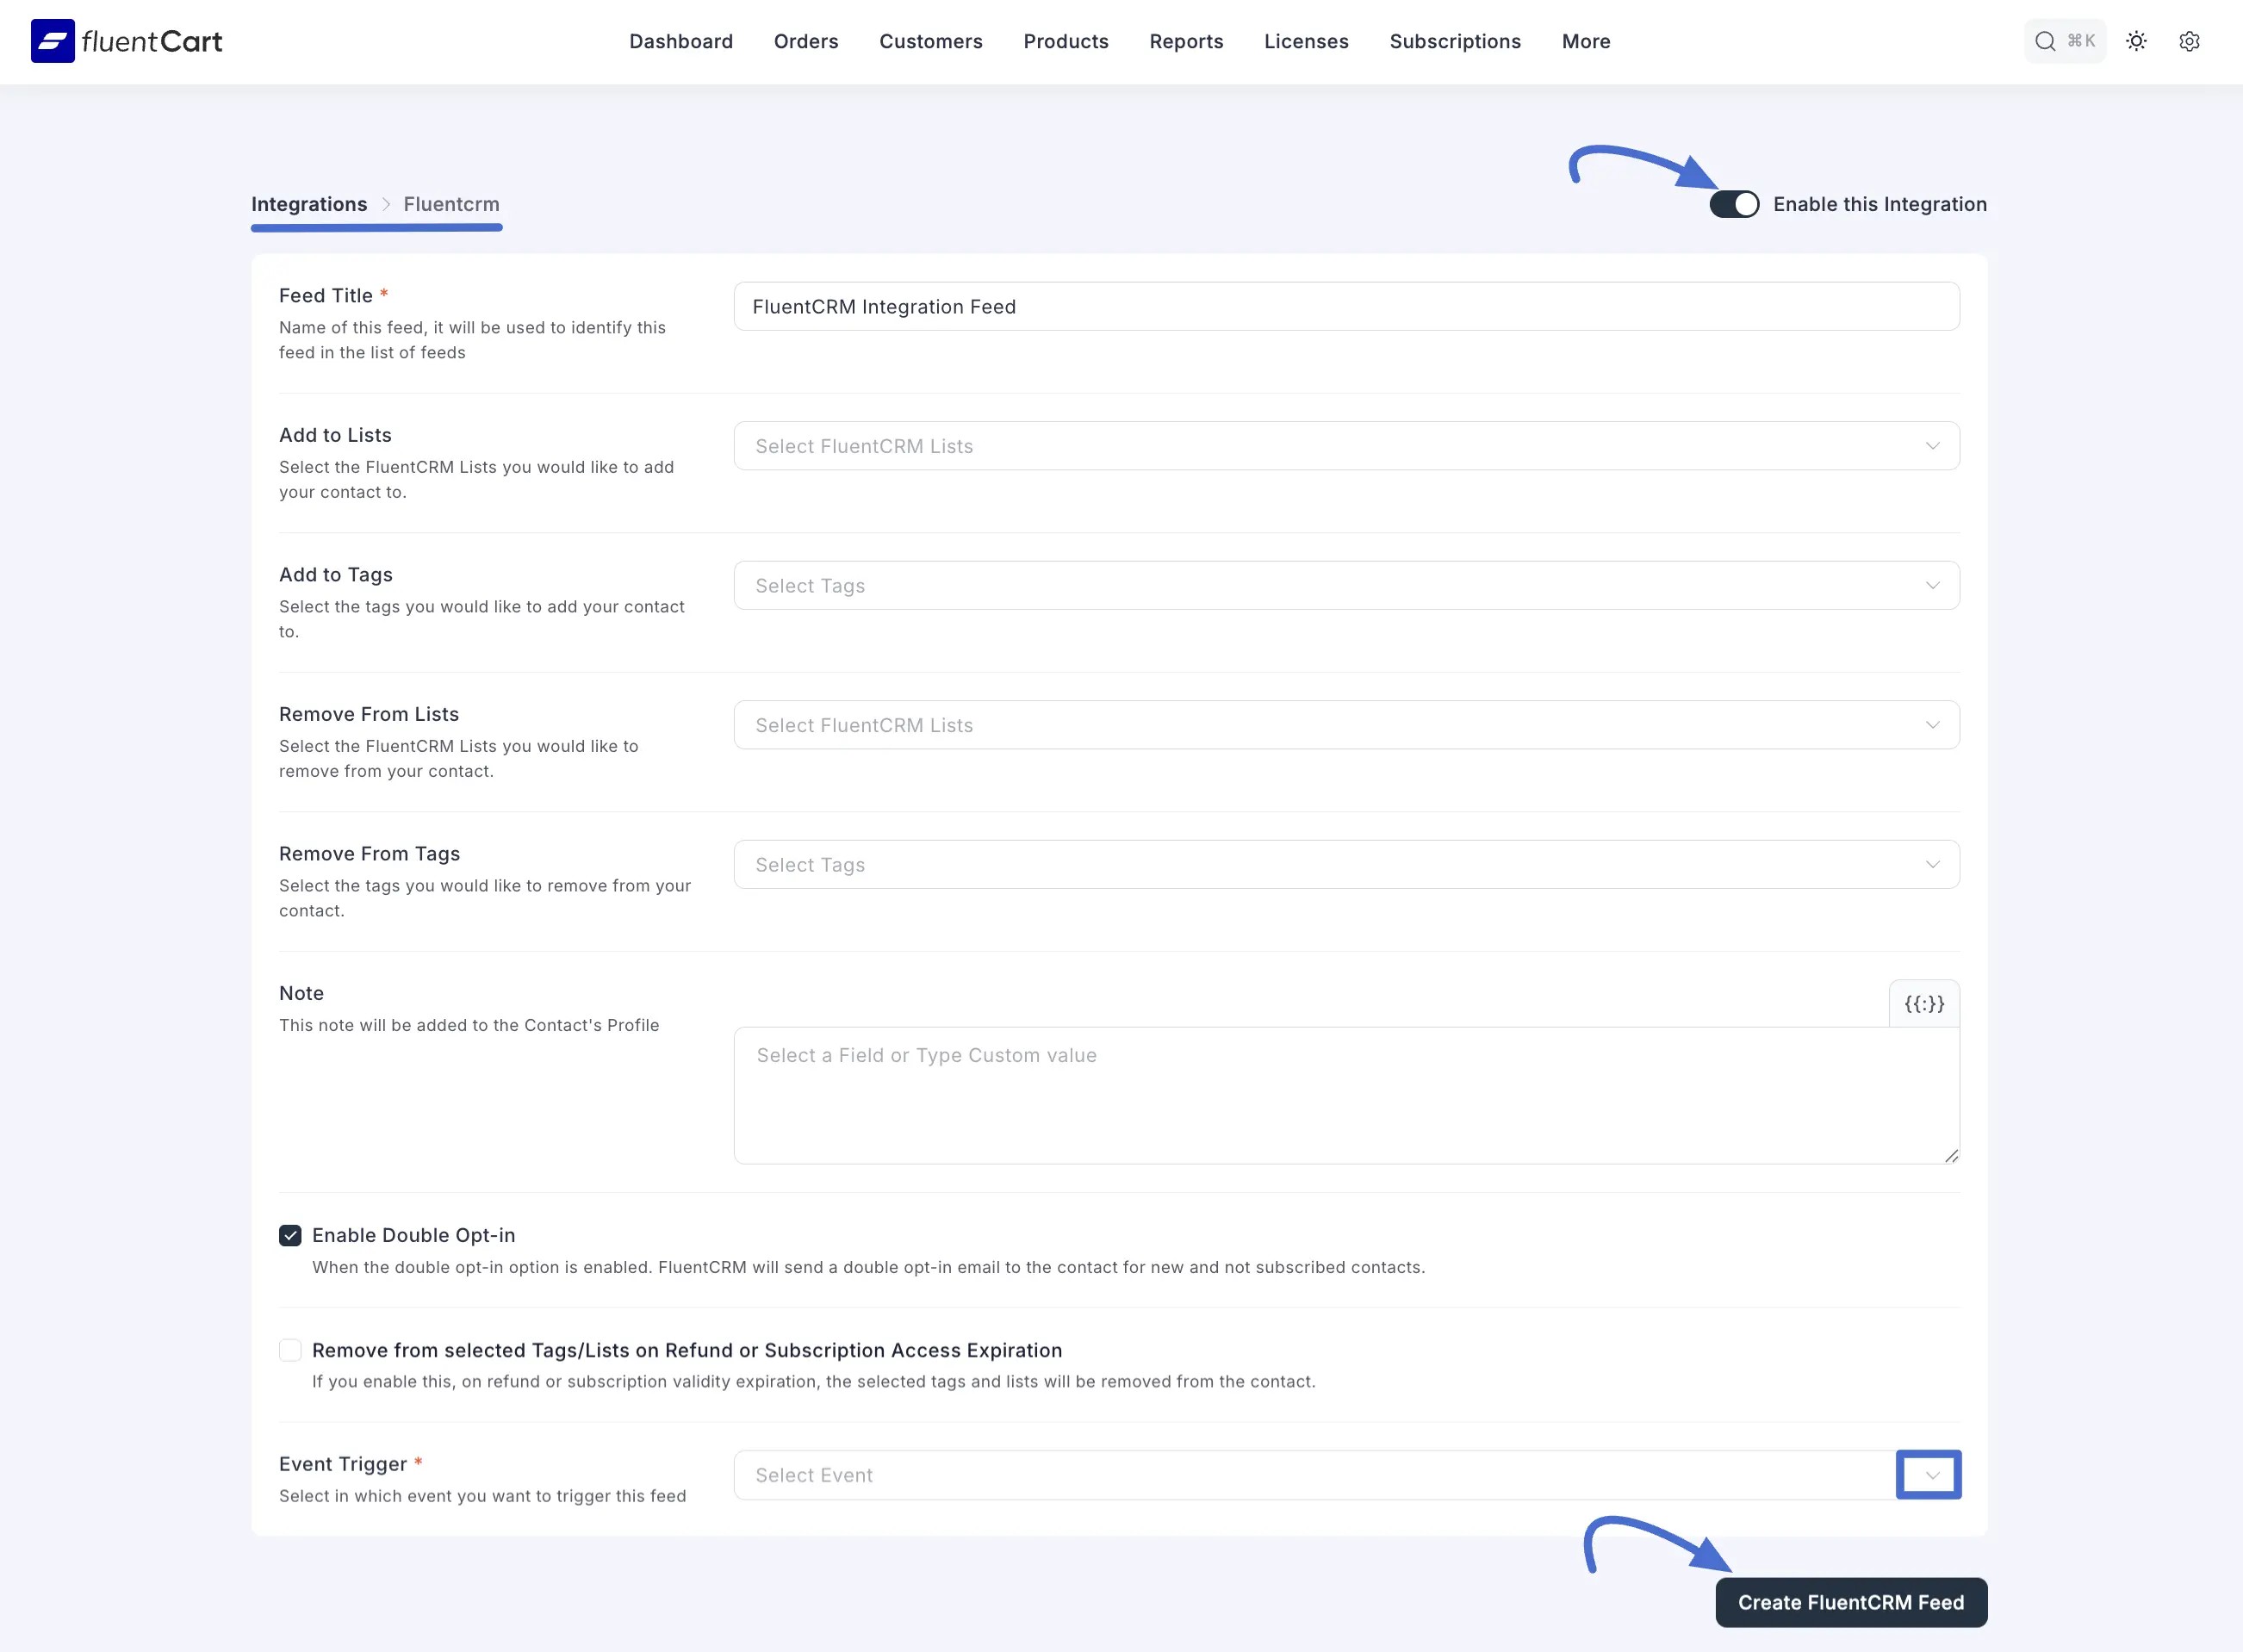Image resolution: width=2243 pixels, height=1652 pixels.
Task: Open the More navigation menu
Action: point(1585,41)
